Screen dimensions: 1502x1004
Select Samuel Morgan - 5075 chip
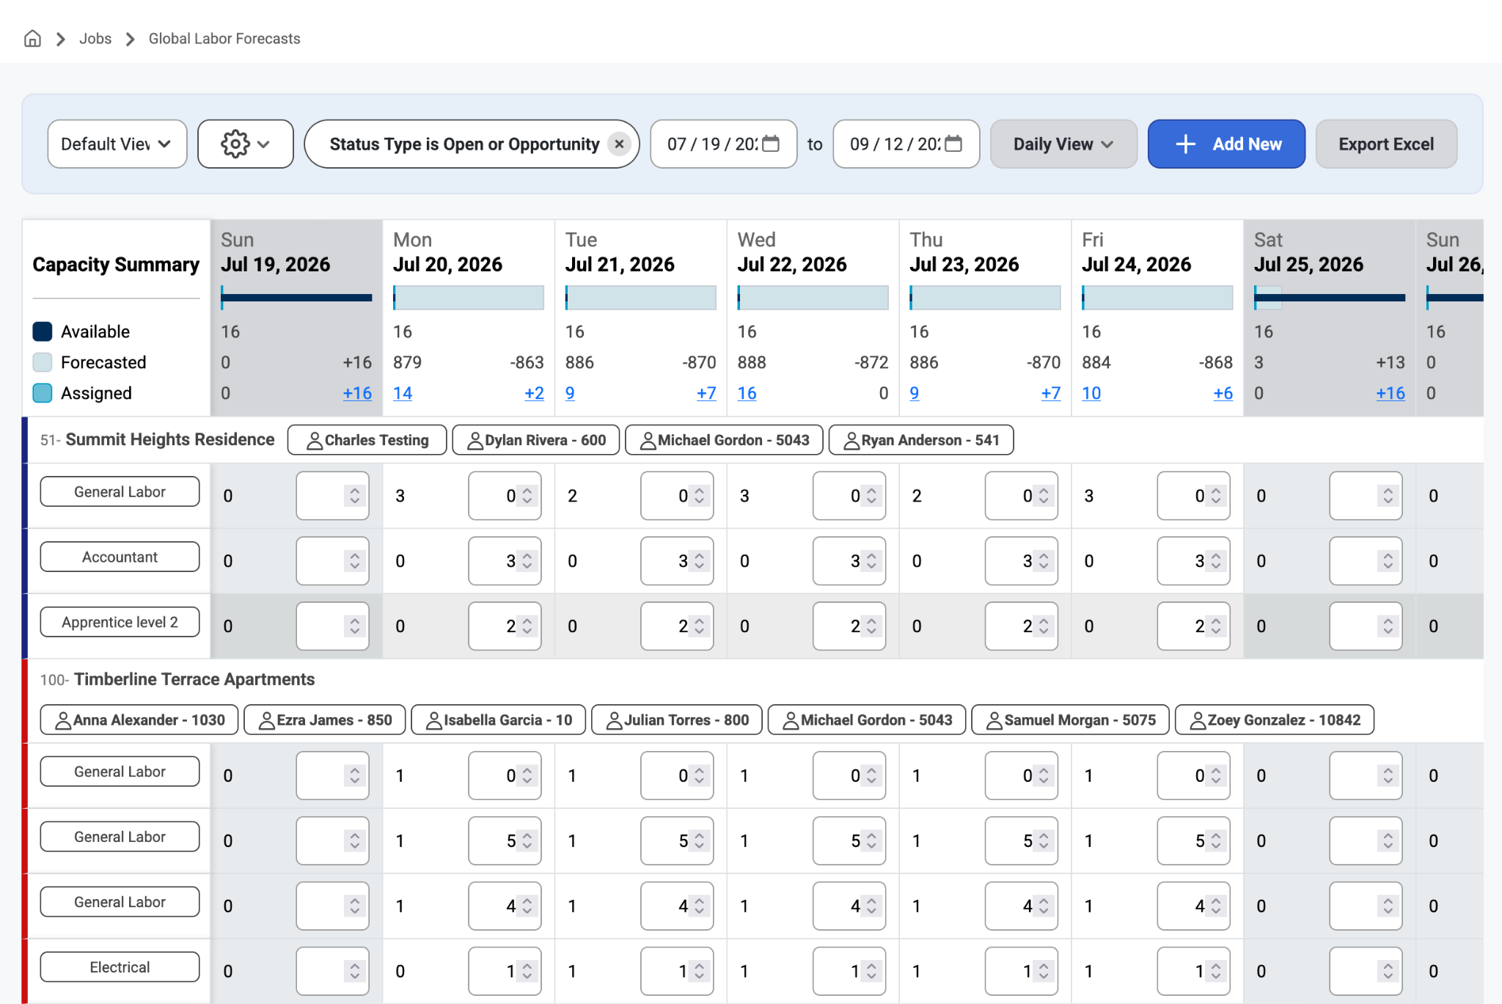coord(1071,720)
